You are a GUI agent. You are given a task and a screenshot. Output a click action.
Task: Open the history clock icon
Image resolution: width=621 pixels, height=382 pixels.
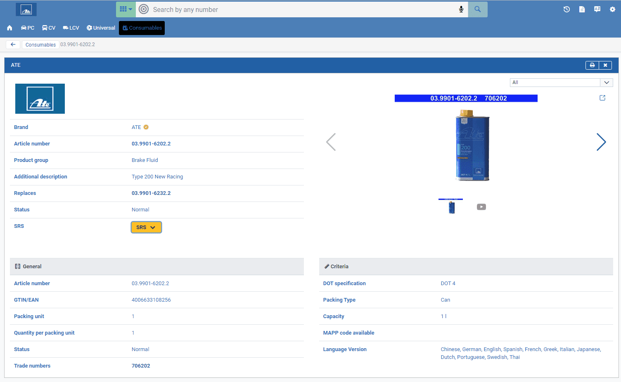coord(566,9)
